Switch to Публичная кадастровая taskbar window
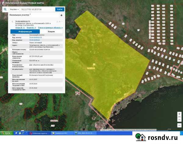The image size is (183, 146). coord(40,133)
